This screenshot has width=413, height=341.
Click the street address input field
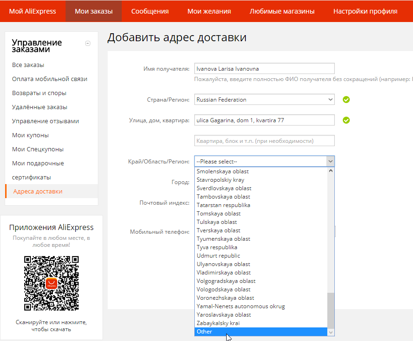pos(265,120)
